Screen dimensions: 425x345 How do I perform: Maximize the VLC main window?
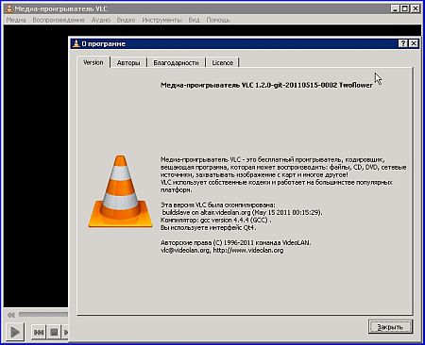point(405,8)
